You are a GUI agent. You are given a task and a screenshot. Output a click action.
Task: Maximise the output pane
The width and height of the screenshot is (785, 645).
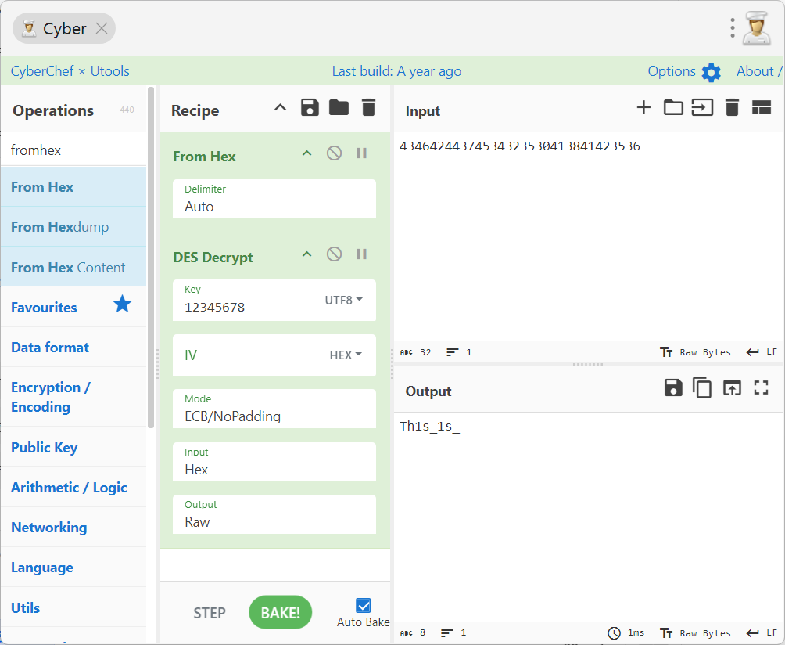[x=762, y=388]
